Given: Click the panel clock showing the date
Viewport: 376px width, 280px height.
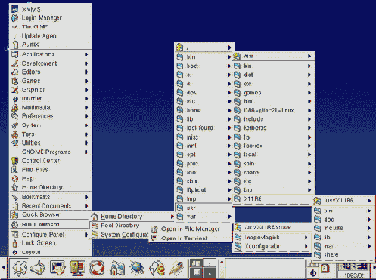Looking at the screenshot, I should point(353,270).
